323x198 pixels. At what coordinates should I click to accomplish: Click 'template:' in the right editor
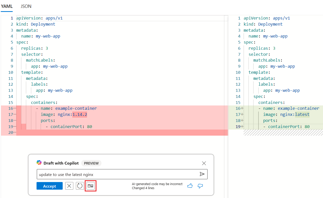(x=259, y=73)
